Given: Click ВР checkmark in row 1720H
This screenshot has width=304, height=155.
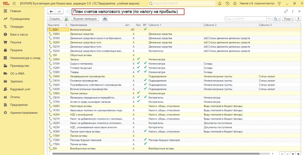Looking at the screenshot, I should pos(145,139).
